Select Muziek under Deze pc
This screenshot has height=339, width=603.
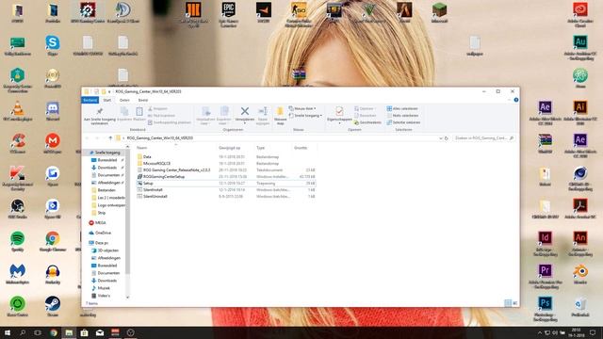pos(101,288)
